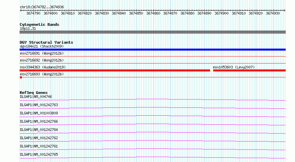Viewport: 295px width, 162px height.
Task: Select transcript DLGAP1|NM_001003809
Action: (x=39, y=113)
